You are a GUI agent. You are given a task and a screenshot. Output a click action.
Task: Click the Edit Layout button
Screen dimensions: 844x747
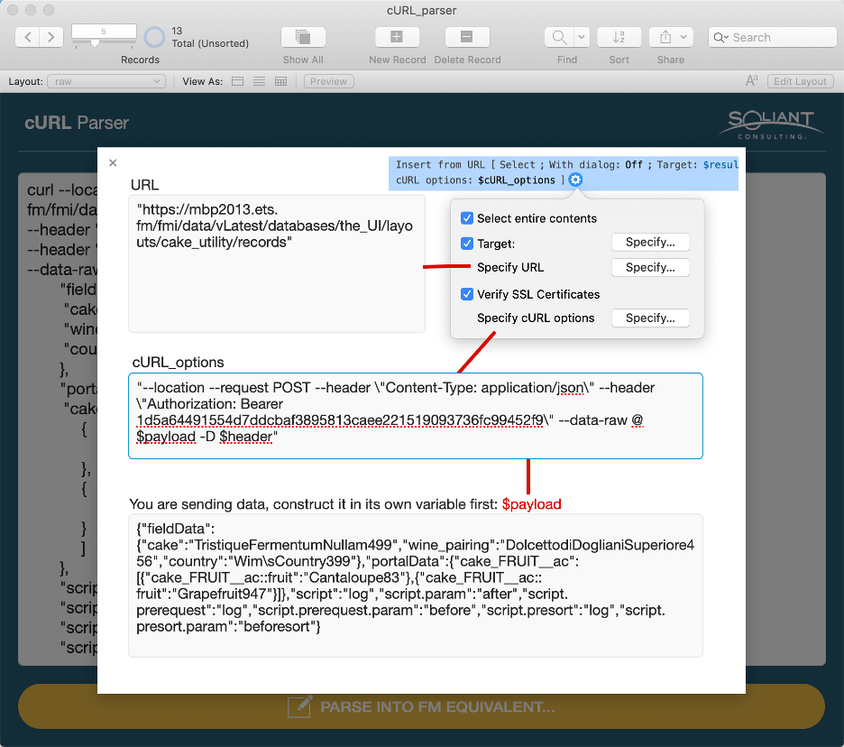pos(800,81)
